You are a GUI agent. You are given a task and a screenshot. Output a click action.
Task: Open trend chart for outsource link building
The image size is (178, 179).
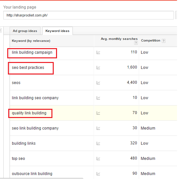(98, 174)
